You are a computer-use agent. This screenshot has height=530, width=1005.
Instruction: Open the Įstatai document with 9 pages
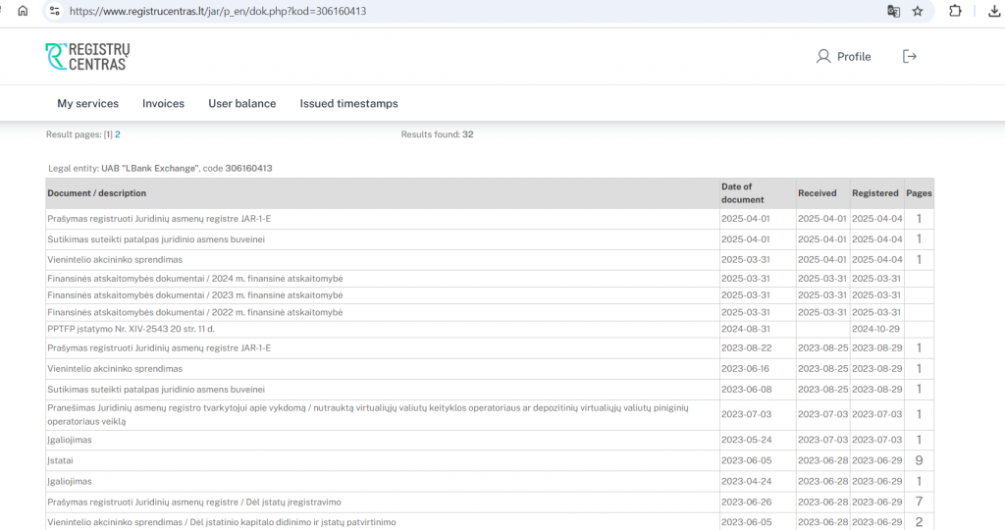click(60, 460)
